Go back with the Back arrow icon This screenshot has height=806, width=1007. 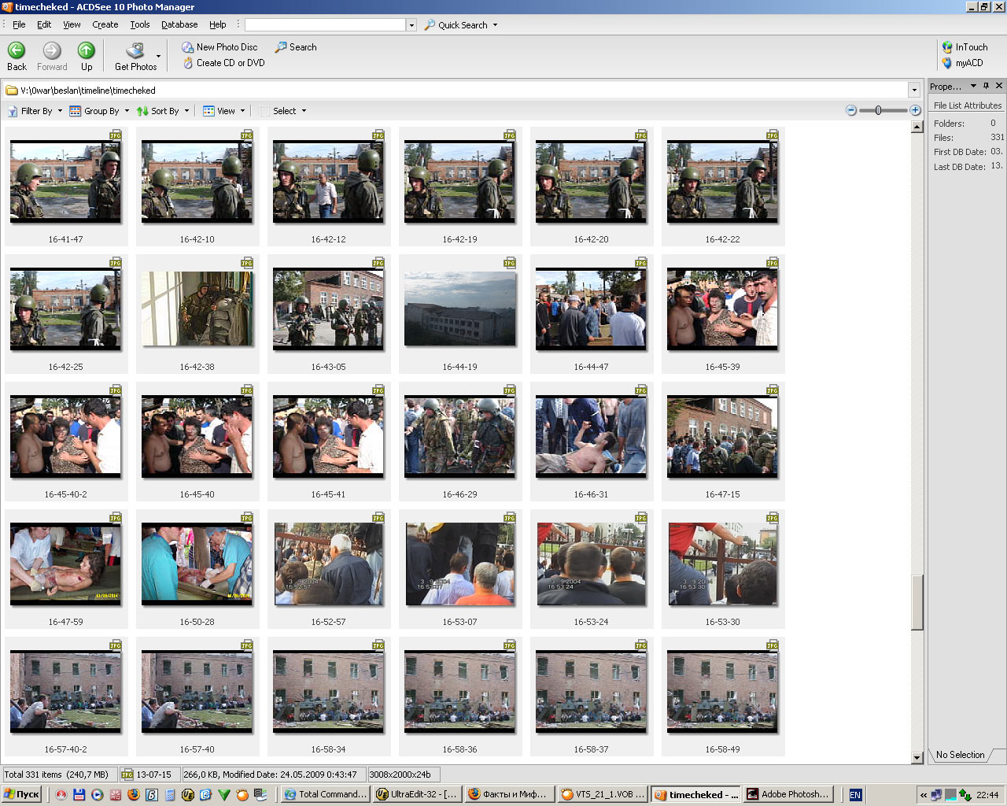[x=17, y=50]
